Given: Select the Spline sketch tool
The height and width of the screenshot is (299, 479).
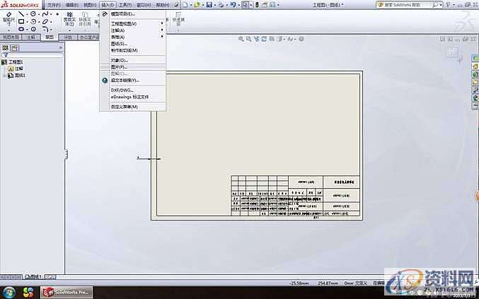Looking at the screenshot, I should (45, 14).
